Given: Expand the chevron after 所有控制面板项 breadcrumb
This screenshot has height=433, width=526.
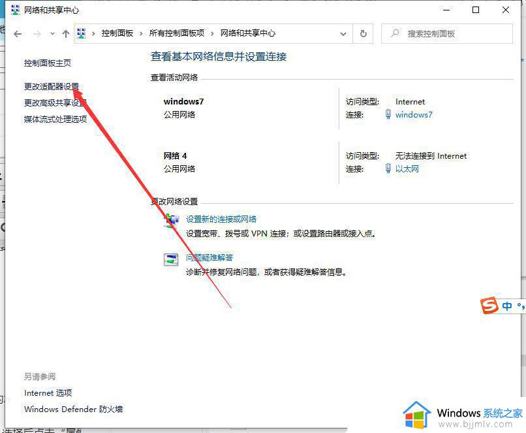Looking at the screenshot, I should coord(212,33).
